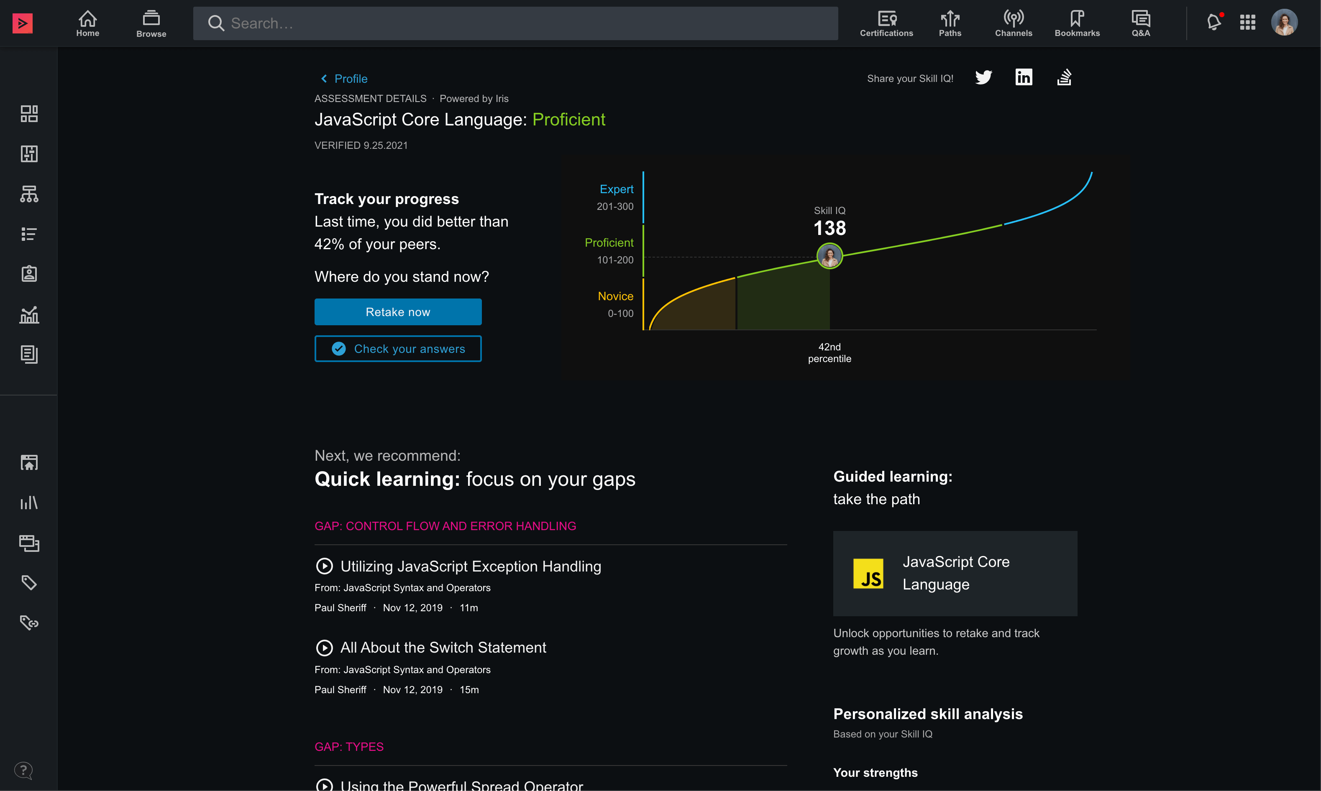
Task: Open the sidebar analytics chart icon
Action: point(29,314)
